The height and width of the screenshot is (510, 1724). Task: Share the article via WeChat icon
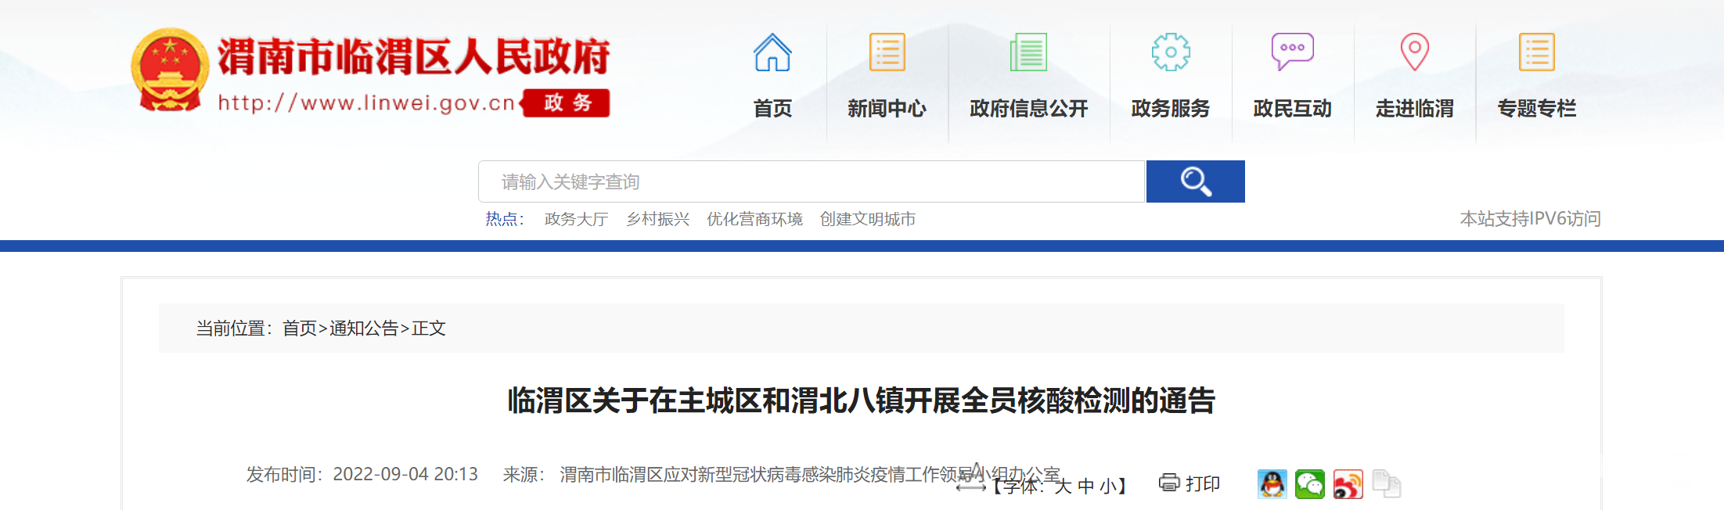[x=1310, y=484]
